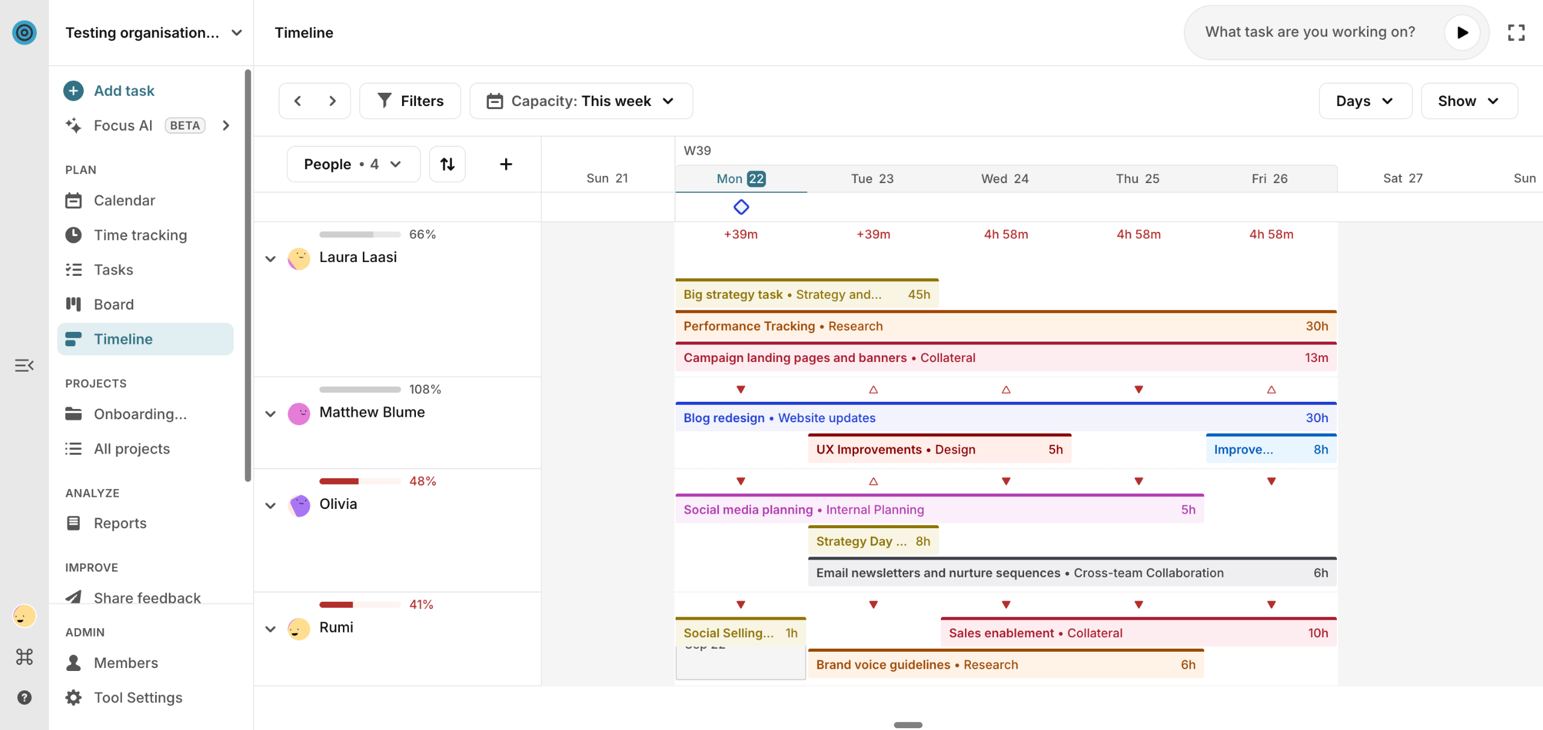Screen dimensions: 1543x730
Task: Open keyboard shortcuts command icon
Action: pyautogui.click(x=24, y=657)
